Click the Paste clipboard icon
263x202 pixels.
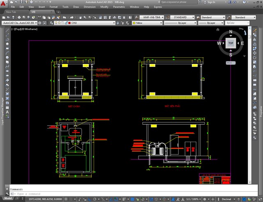[x=49, y=17]
